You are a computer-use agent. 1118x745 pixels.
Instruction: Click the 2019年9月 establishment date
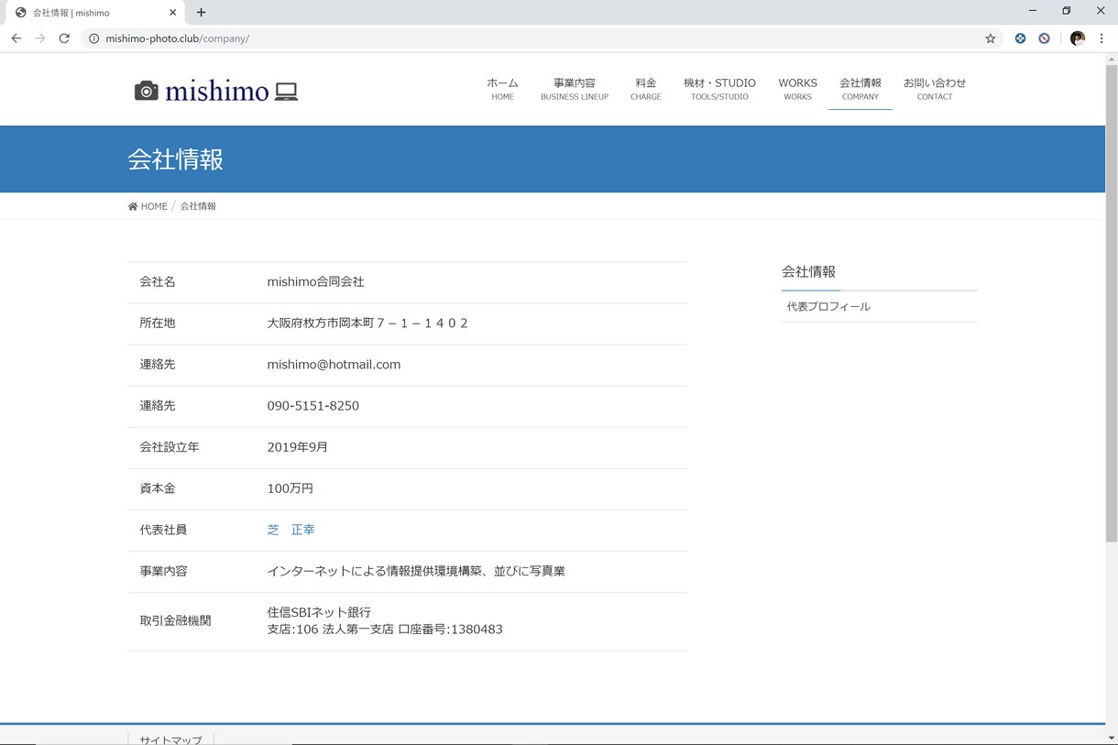pos(297,447)
